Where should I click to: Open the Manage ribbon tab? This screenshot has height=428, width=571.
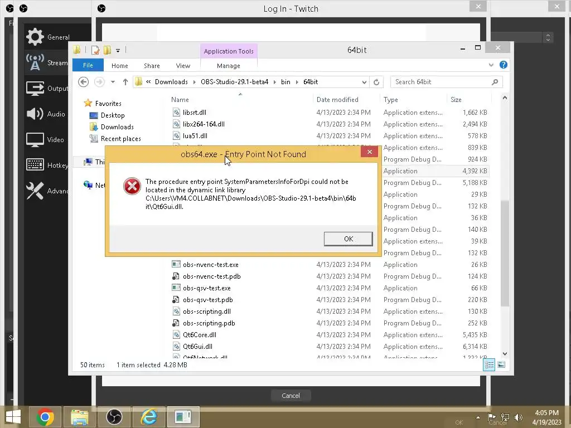tap(228, 66)
